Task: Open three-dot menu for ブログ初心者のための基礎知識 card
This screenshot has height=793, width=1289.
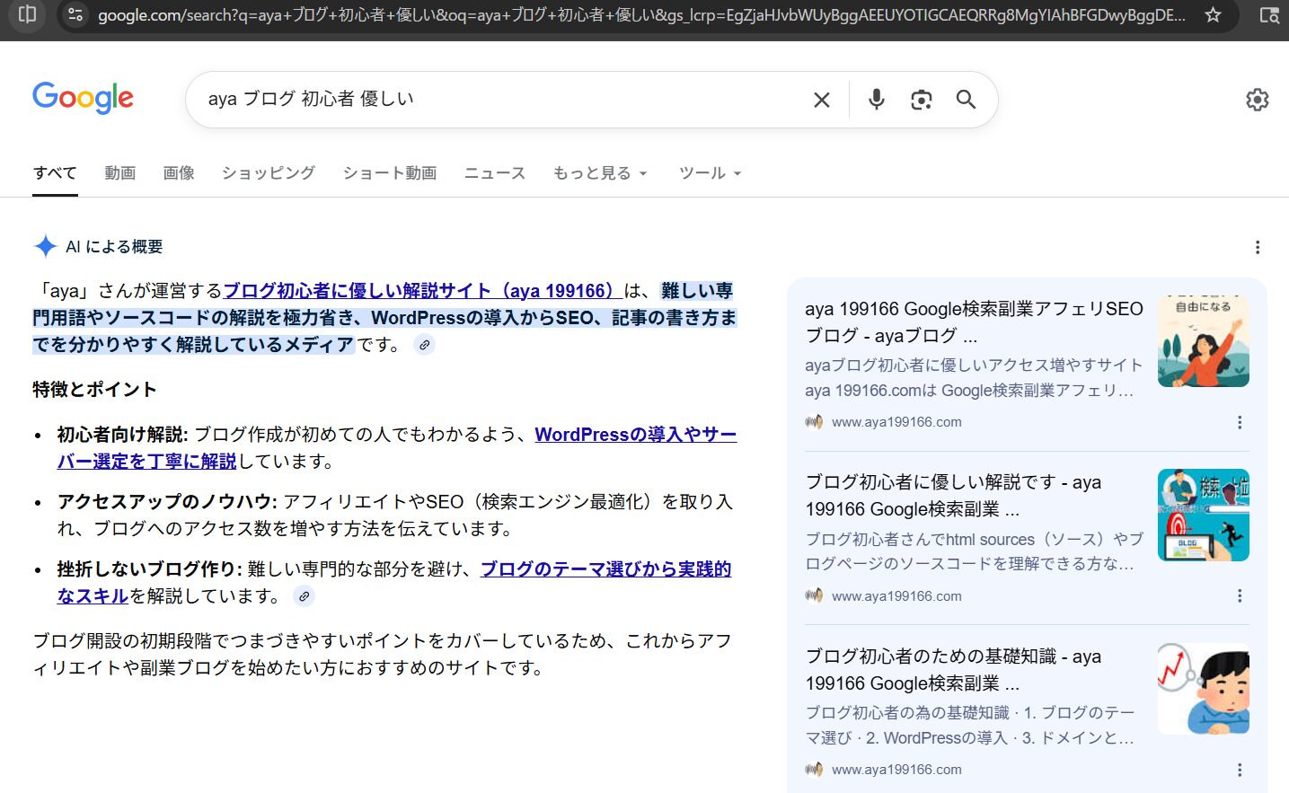Action: click(1240, 770)
